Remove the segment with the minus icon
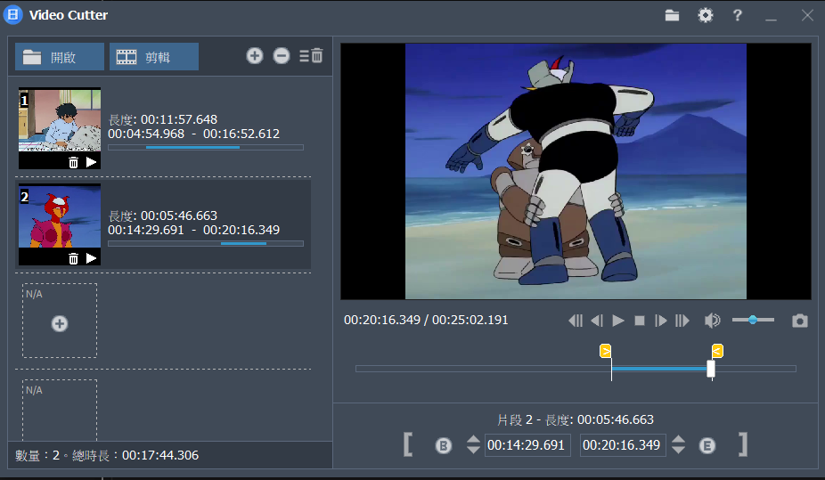The height and width of the screenshot is (480, 825). tap(282, 56)
